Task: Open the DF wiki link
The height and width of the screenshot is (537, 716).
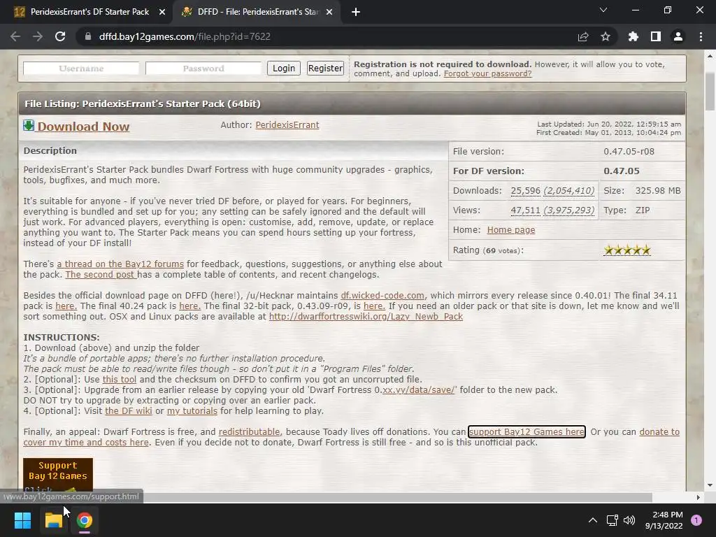Action: 129,411
